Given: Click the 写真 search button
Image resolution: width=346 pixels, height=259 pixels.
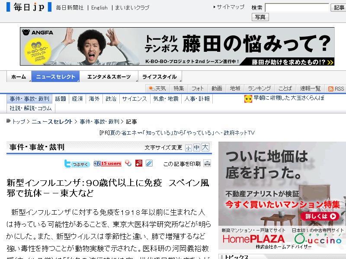Looking at the screenshot, I should [x=260, y=17].
